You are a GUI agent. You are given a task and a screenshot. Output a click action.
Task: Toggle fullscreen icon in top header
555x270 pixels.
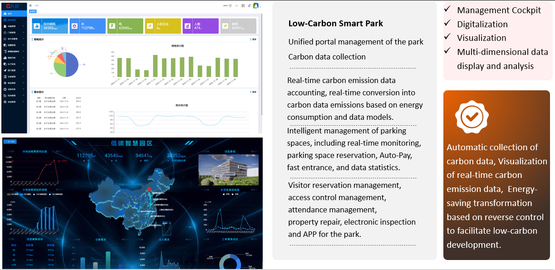(243, 6)
